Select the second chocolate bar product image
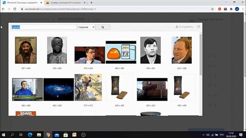The image size is (246, 138). [182, 87]
